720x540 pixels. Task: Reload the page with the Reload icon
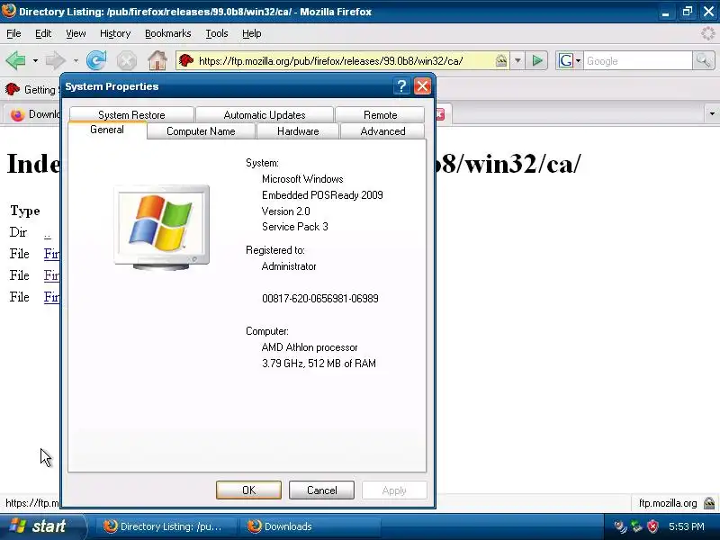click(96, 60)
